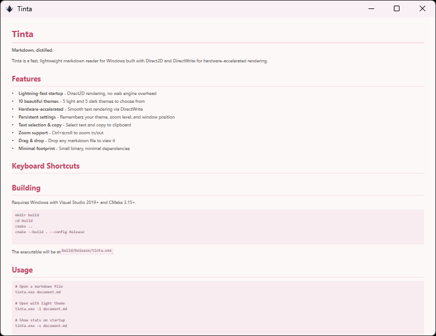Viewport: 436px width, 336px height.
Task: Click "The executable will be at" text
Action: (x=36, y=252)
